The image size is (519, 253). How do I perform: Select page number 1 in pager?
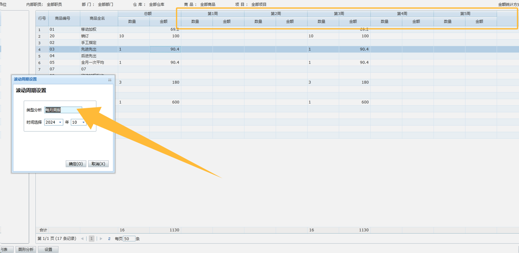(92, 238)
